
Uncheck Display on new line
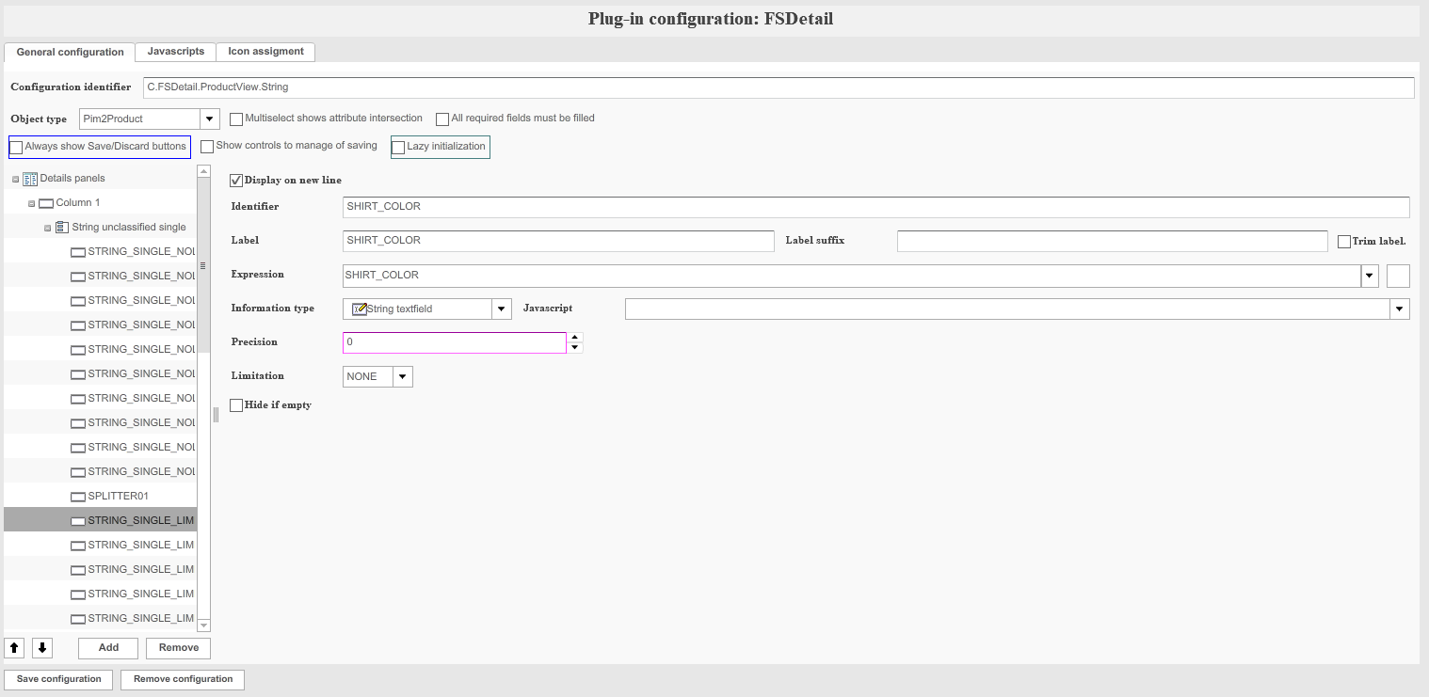[236, 180]
